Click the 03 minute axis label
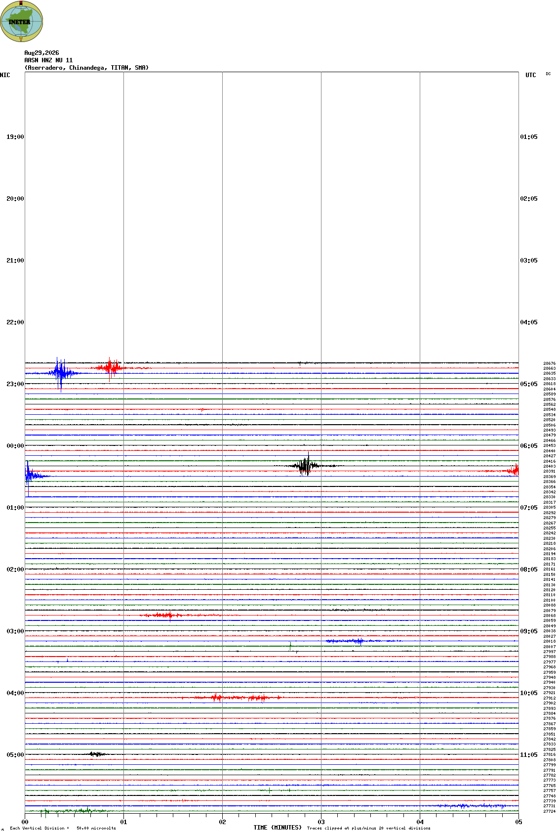This screenshot has height=835, width=558. coord(321,822)
